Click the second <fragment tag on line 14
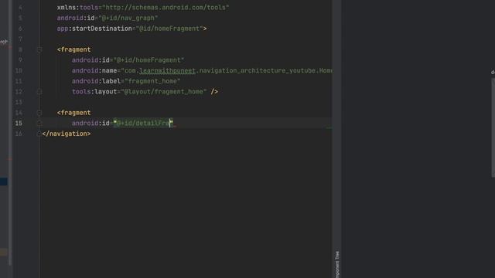The height and width of the screenshot is (278, 495). coord(74,113)
